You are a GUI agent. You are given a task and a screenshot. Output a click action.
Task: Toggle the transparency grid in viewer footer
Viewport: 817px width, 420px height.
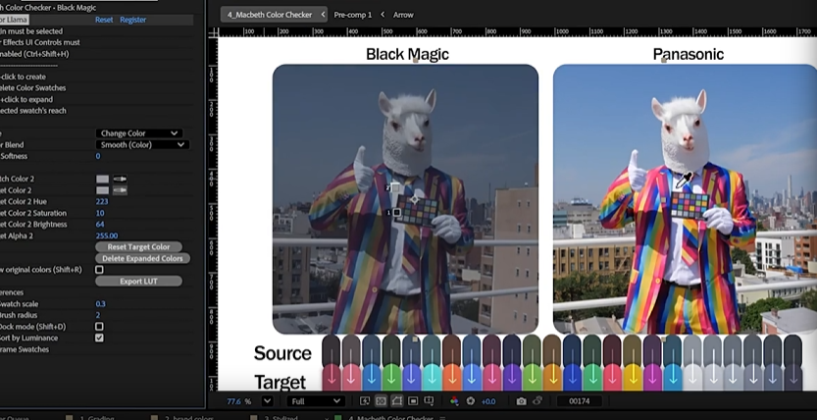pos(381,400)
